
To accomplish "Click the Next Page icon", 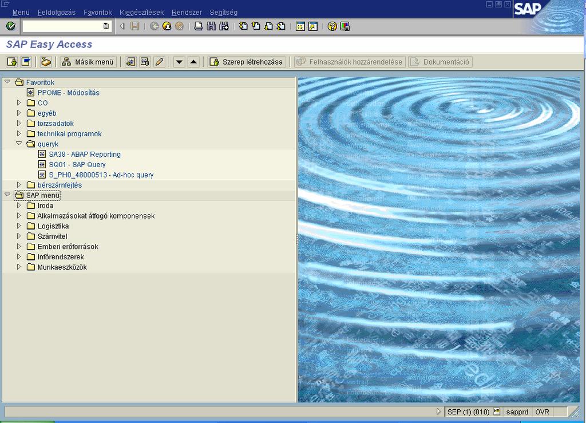I will click(269, 26).
